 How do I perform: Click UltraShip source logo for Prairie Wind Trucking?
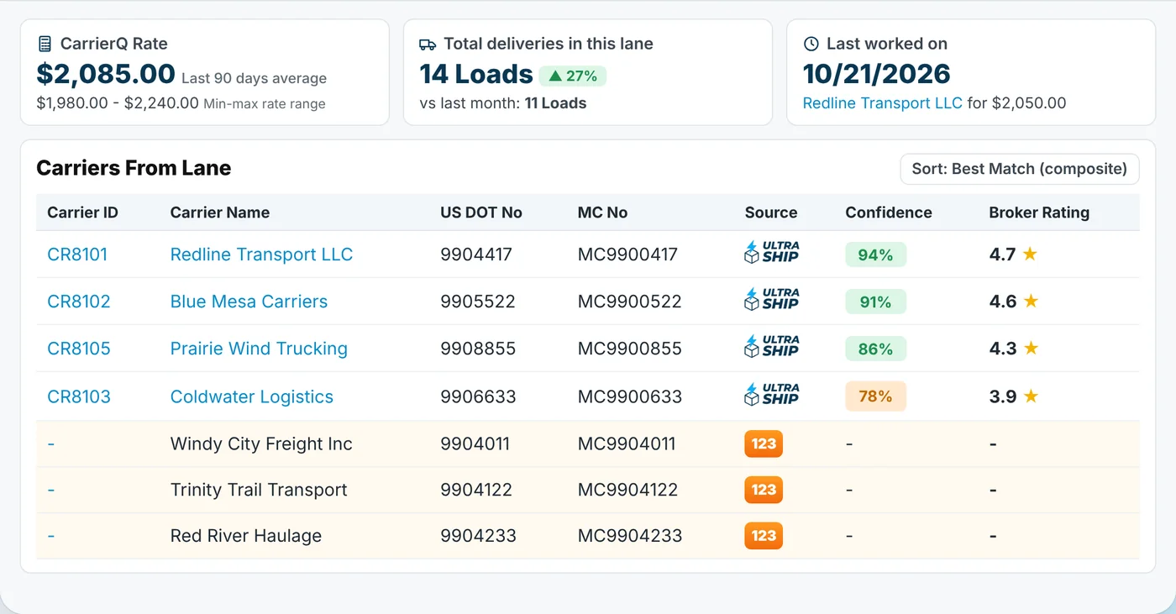click(x=771, y=348)
